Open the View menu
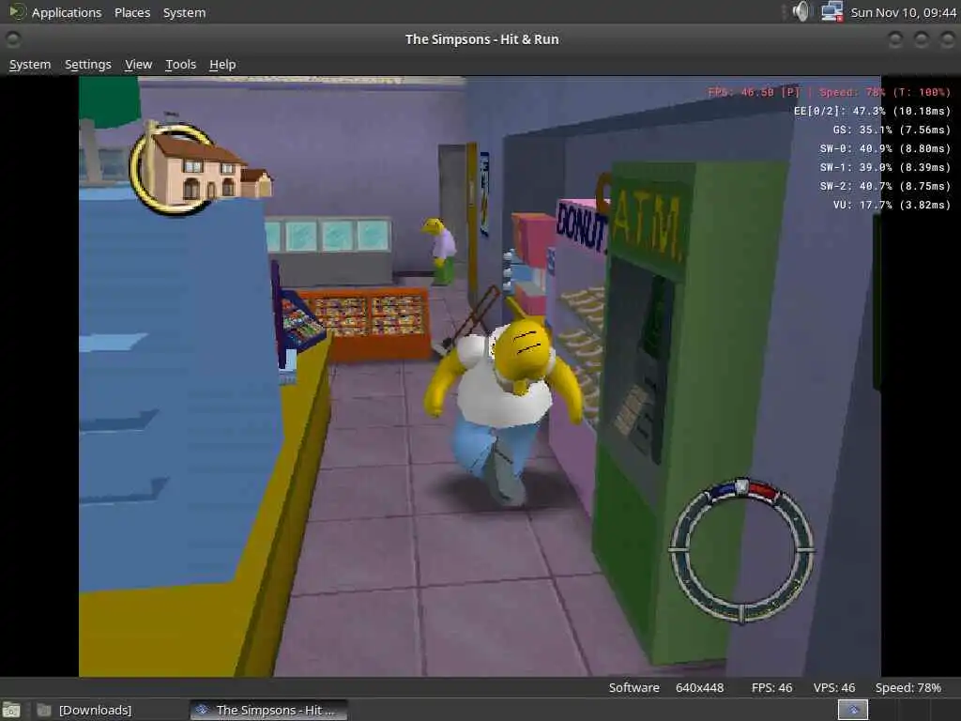 coord(139,65)
